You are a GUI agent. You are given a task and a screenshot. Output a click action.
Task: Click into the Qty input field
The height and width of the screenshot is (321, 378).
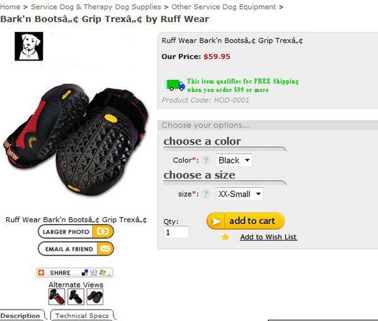coord(176,232)
